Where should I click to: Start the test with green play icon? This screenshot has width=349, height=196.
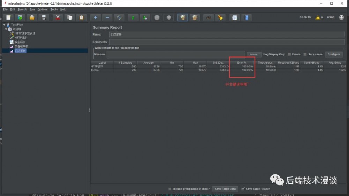coord(133,17)
